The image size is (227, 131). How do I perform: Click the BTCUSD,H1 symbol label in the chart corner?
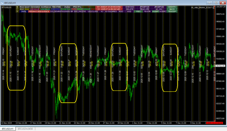point(7,7)
